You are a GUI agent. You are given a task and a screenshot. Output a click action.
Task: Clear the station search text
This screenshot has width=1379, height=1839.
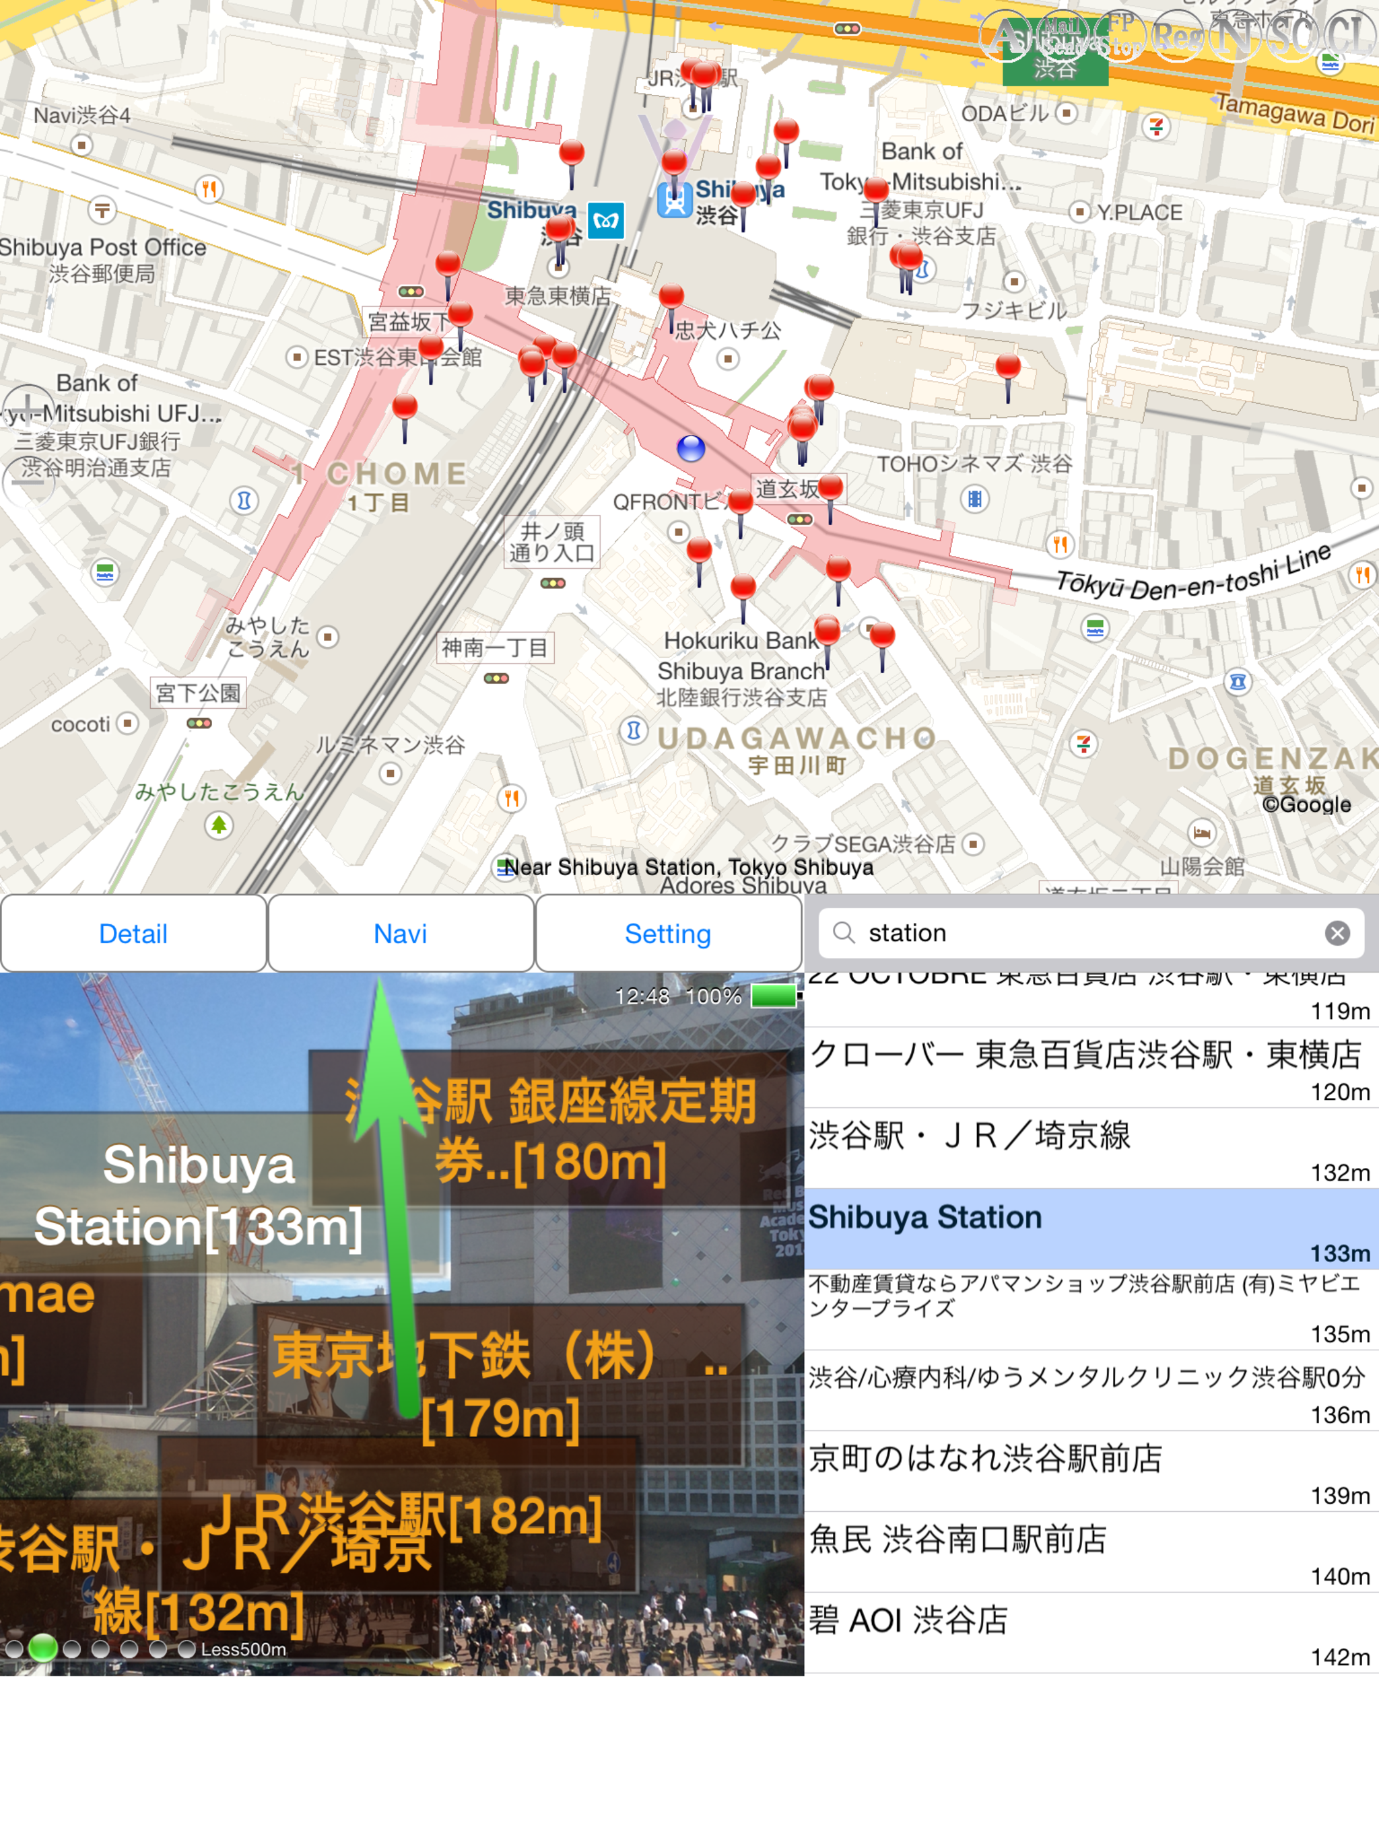tap(1337, 933)
